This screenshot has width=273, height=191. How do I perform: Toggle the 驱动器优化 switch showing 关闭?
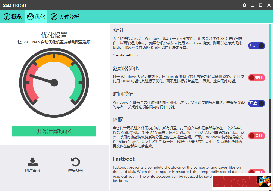click(x=256, y=77)
